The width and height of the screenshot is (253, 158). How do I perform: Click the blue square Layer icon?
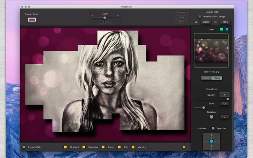[x=227, y=29]
